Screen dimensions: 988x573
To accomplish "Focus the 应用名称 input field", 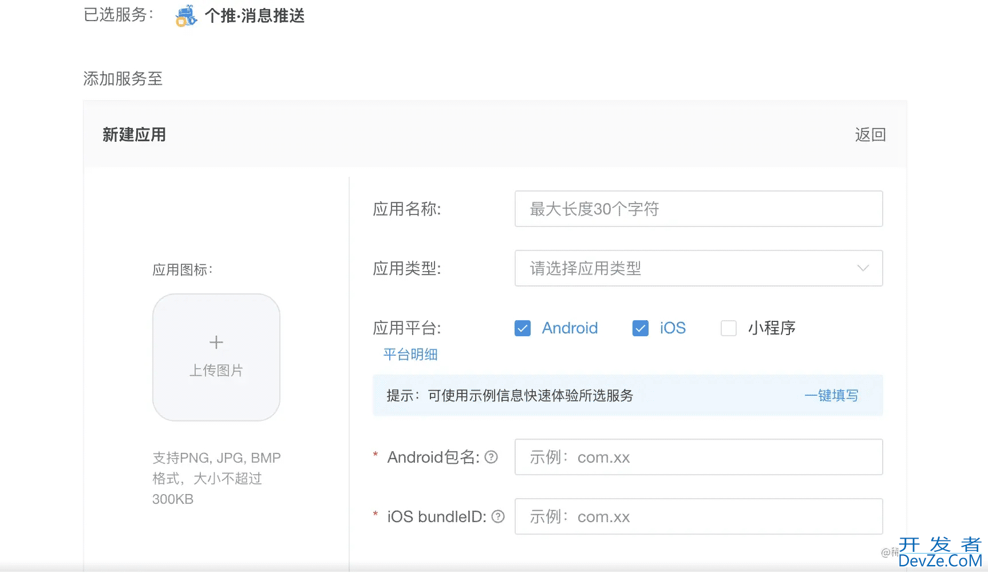I will pos(698,209).
